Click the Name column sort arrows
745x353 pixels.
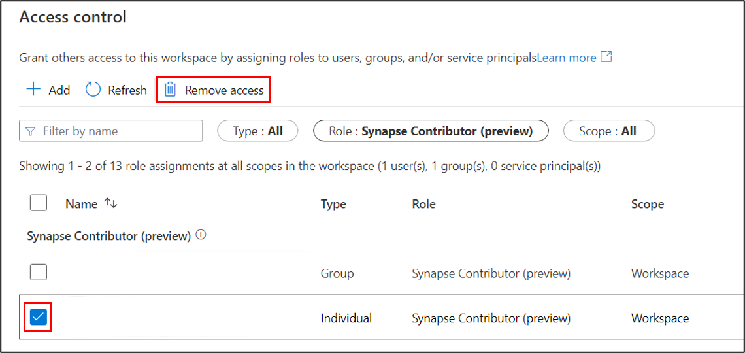click(x=110, y=204)
